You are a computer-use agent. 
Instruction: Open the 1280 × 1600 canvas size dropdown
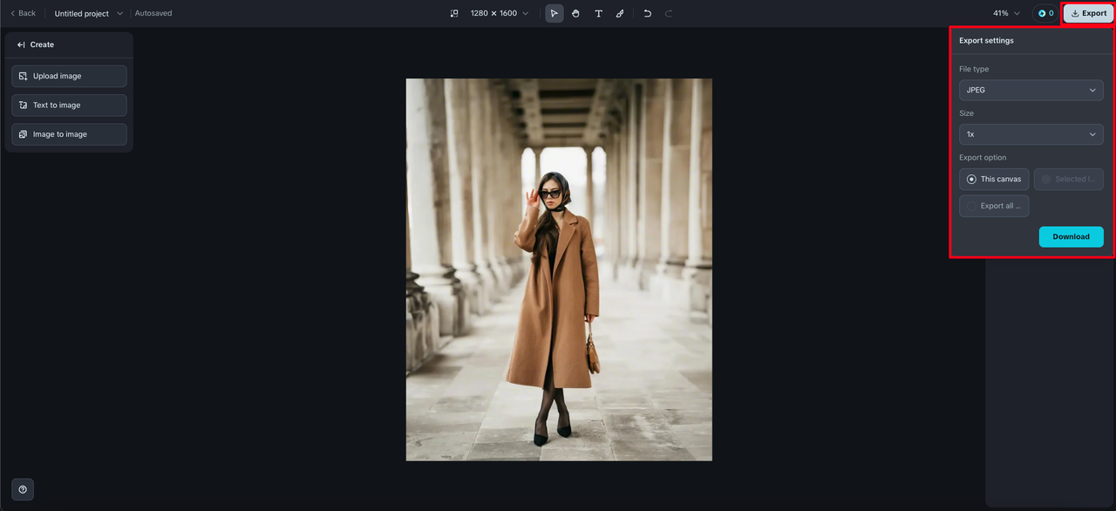click(x=499, y=13)
